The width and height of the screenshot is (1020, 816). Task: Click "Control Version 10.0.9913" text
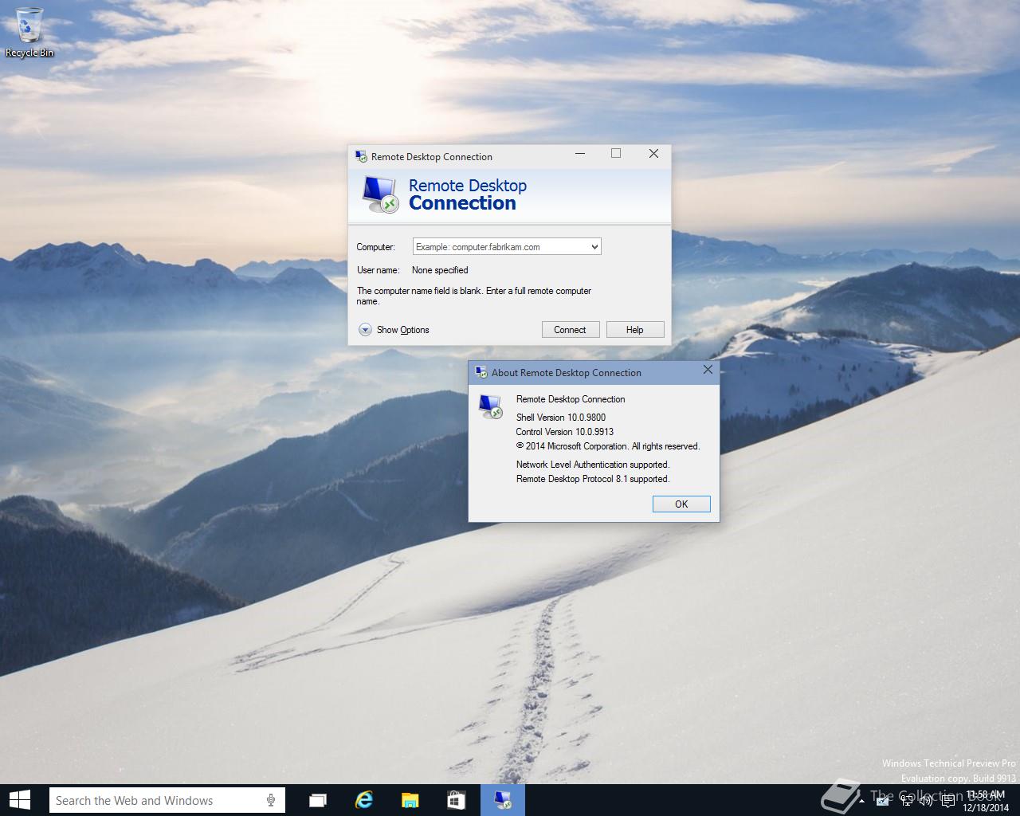tap(564, 432)
